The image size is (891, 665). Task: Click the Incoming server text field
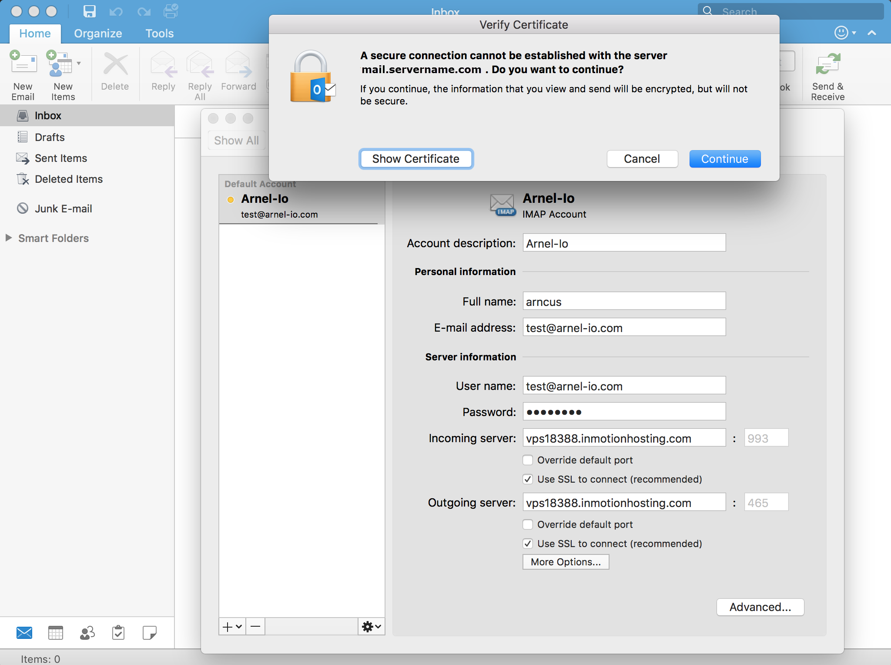623,438
